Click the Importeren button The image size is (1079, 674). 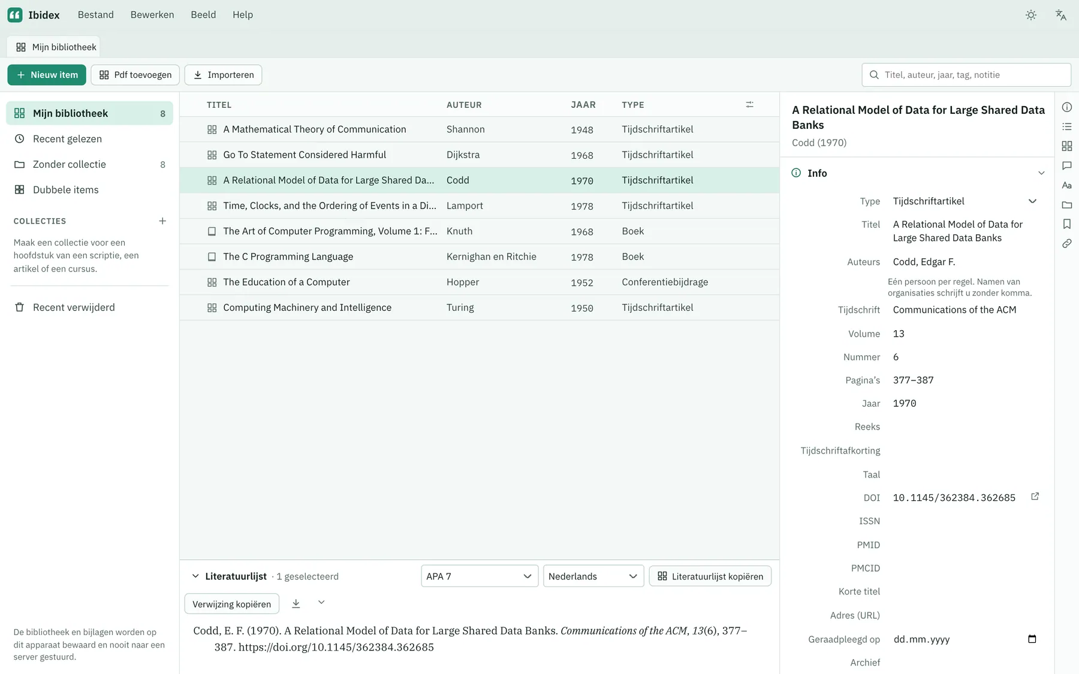[x=223, y=75]
